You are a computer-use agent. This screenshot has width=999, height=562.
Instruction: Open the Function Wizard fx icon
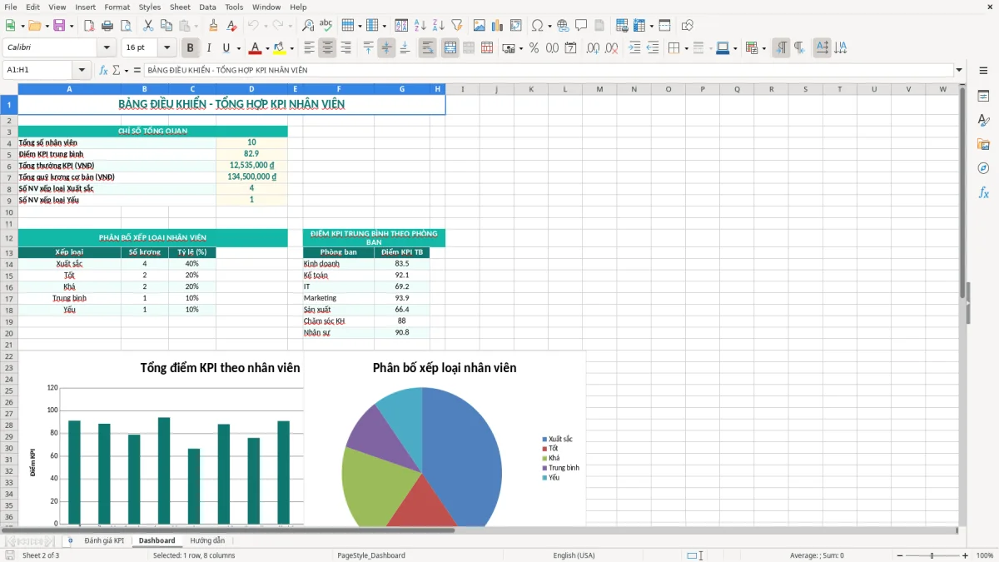[x=104, y=70]
